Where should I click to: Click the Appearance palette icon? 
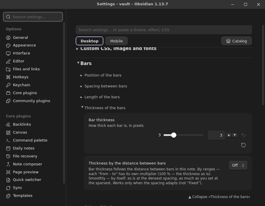tap(8, 45)
